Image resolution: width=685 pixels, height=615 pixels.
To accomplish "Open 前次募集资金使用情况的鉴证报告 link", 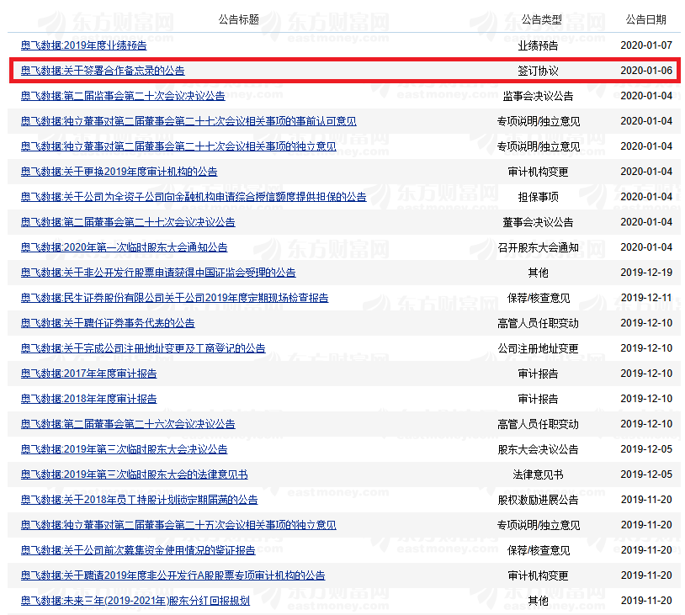I will click(x=138, y=550).
